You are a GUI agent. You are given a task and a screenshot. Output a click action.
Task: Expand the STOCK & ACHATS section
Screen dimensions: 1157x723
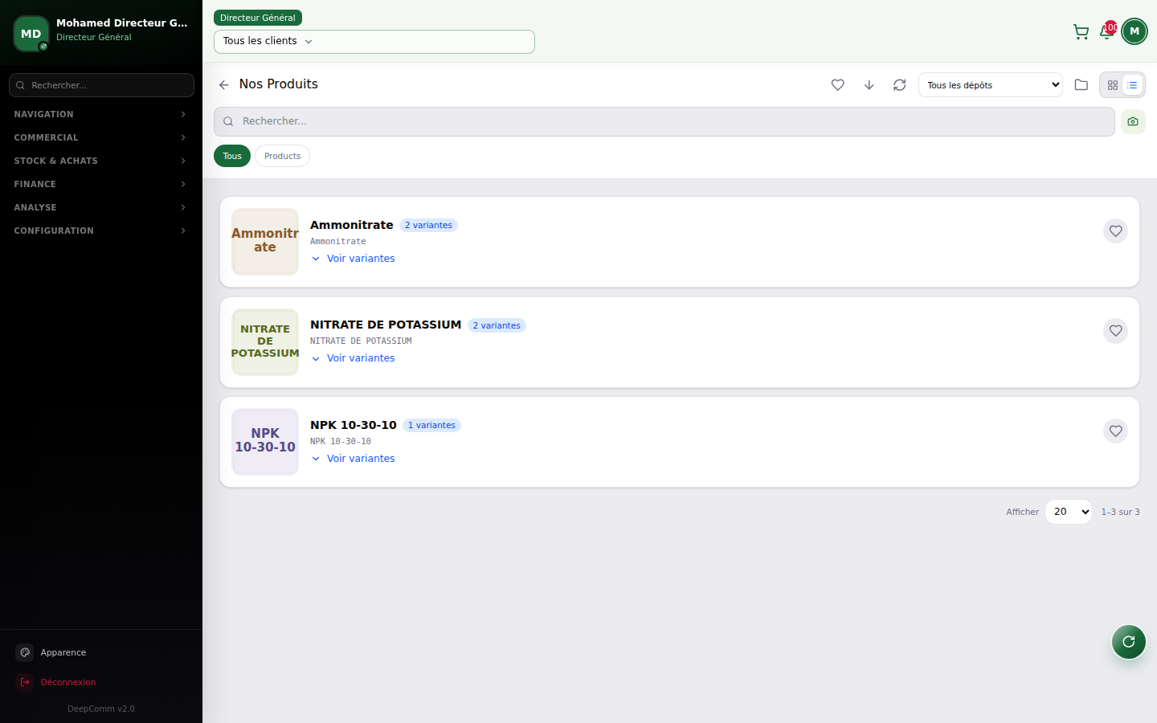100,161
